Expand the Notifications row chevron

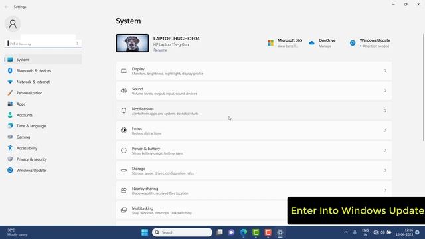(x=385, y=111)
